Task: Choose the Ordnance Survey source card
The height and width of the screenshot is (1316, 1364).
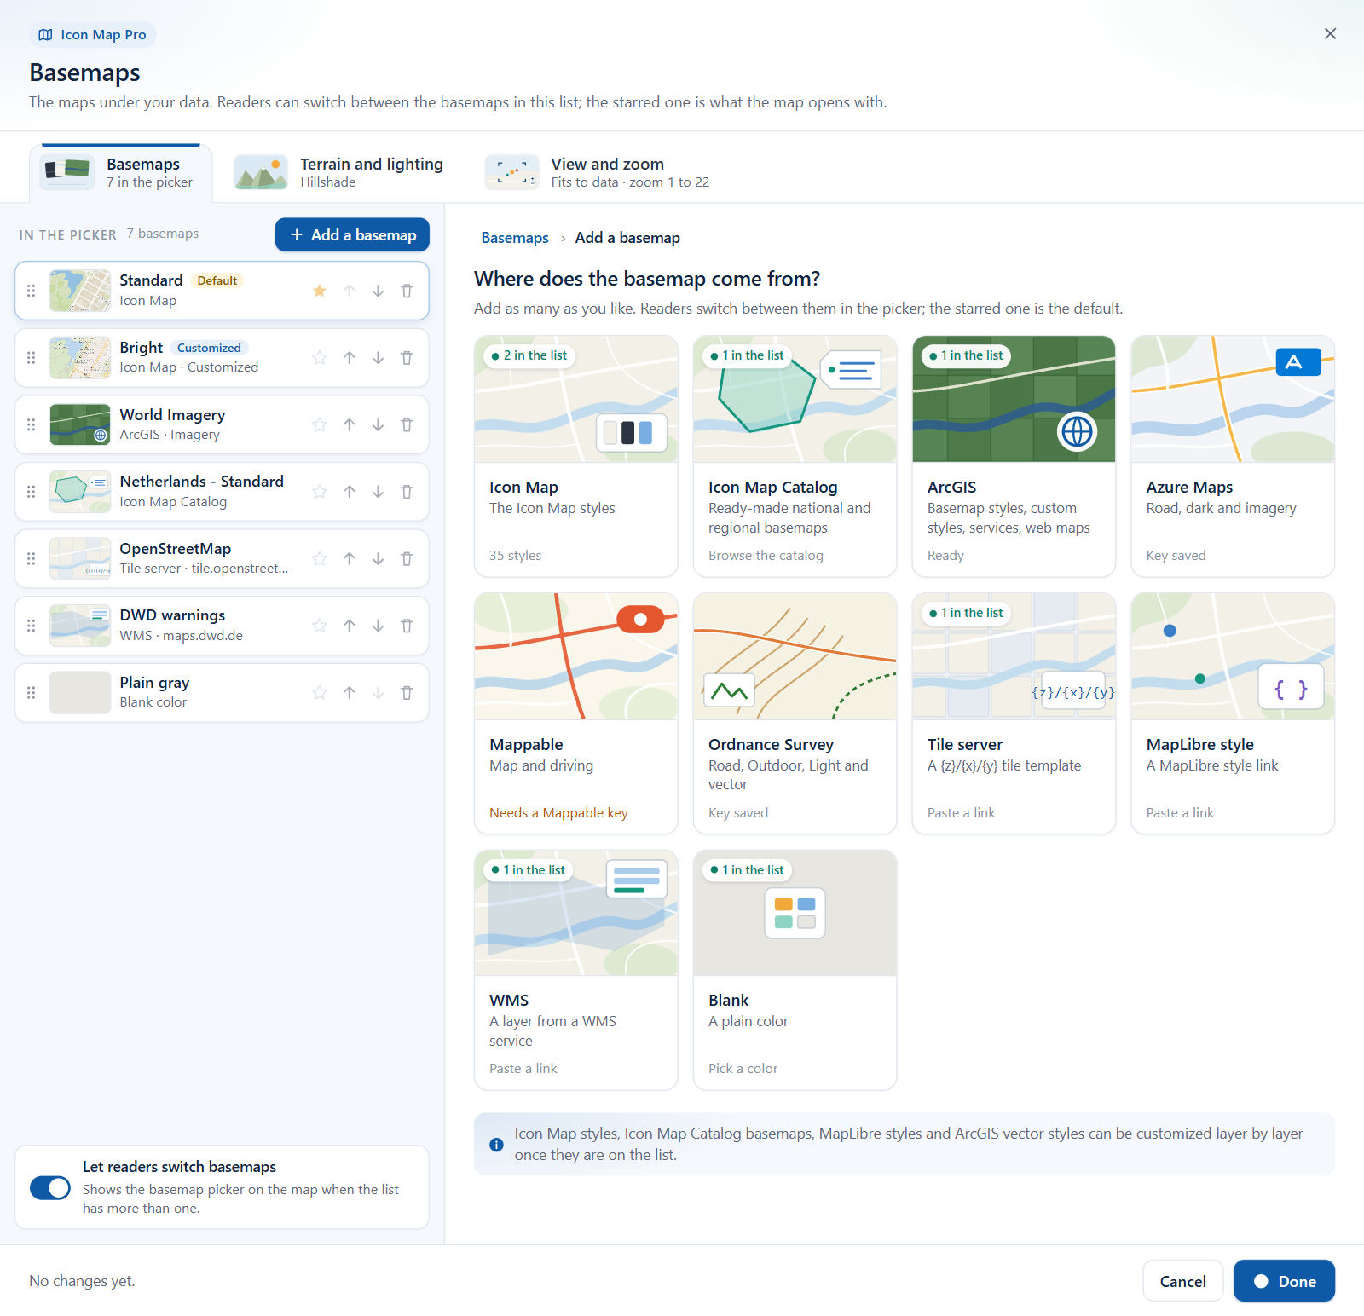Action: click(795, 713)
